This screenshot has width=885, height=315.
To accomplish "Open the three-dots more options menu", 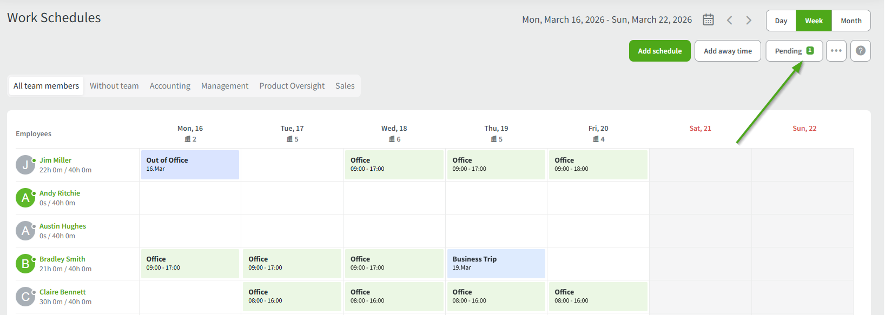I will [836, 51].
